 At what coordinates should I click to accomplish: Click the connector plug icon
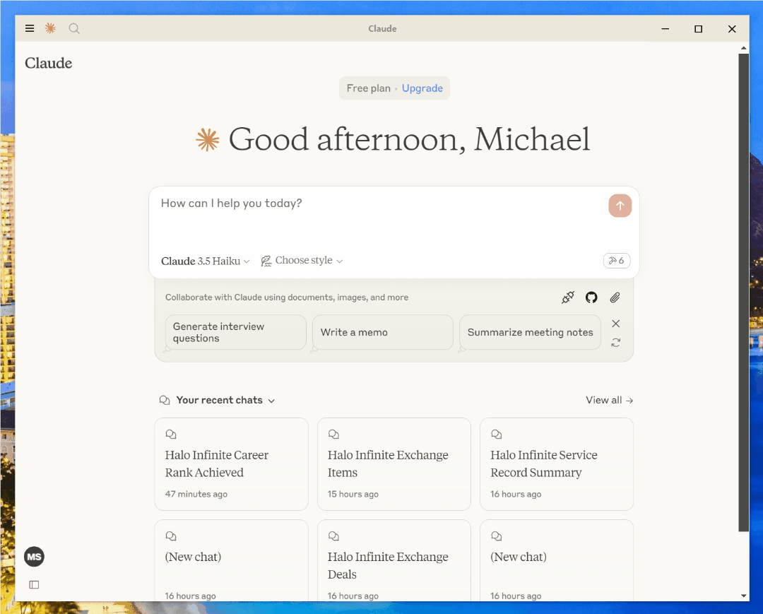(x=568, y=297)
